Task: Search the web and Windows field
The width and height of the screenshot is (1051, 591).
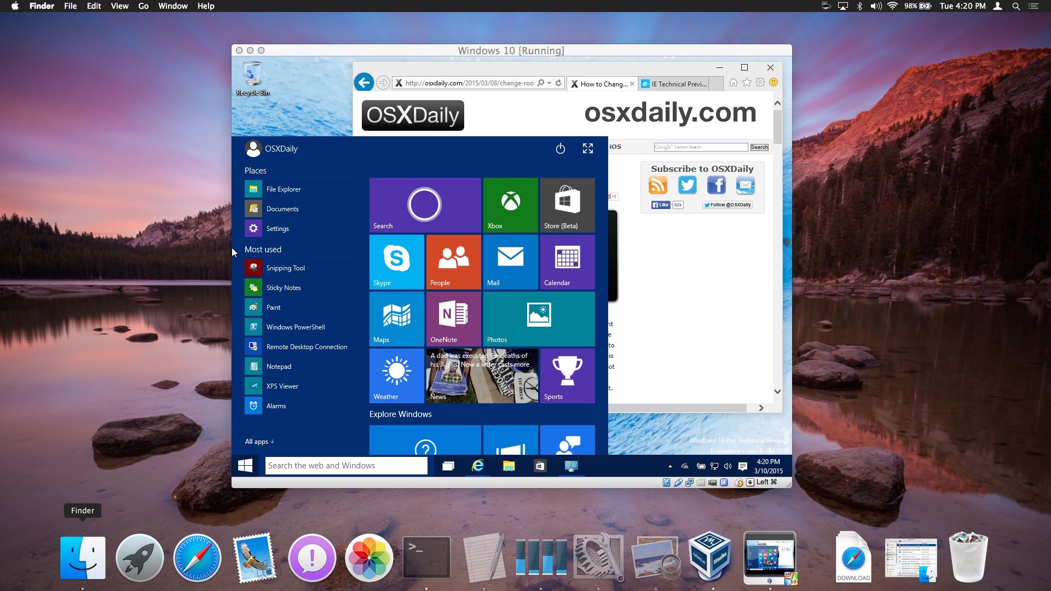Action: click(346, 465)
